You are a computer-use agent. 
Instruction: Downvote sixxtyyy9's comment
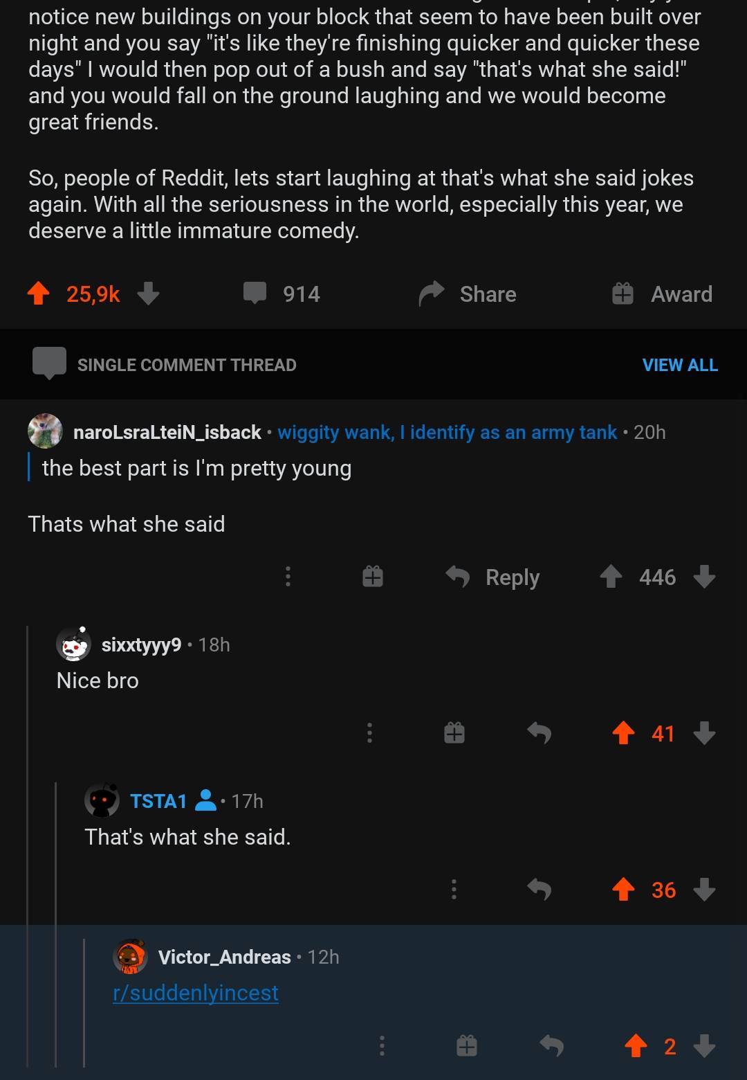point(704,733)
